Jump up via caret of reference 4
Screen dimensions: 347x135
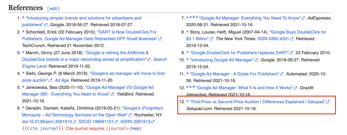pyautogui.click(x=23, y=73)
